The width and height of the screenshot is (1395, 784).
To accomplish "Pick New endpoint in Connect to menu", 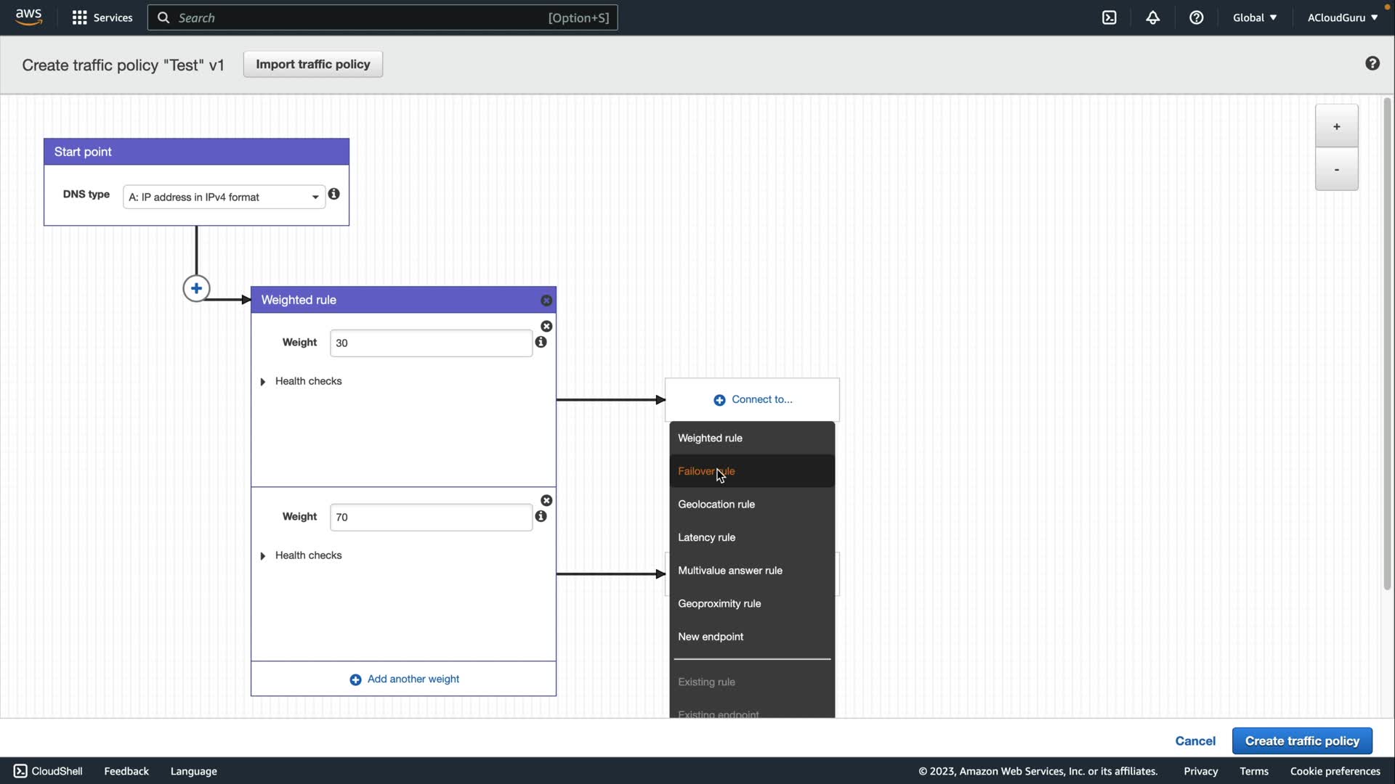I will pyautogui.click(x=711, y=637).
